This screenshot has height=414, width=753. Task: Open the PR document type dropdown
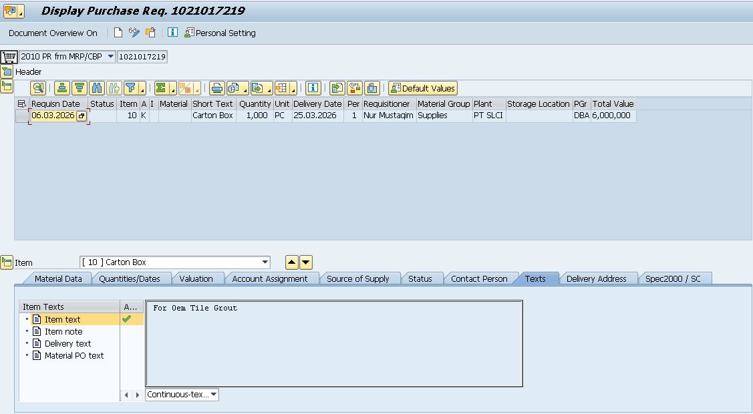point(110,57)
